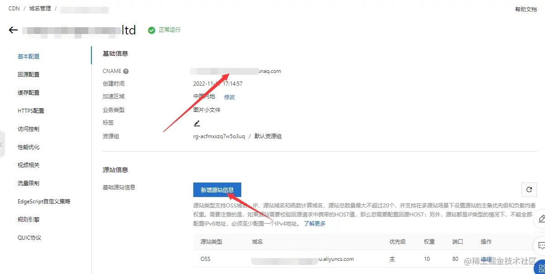Click the OSS origin type cell
This screenshot has width=545, height=274.
tap(206, 259)
